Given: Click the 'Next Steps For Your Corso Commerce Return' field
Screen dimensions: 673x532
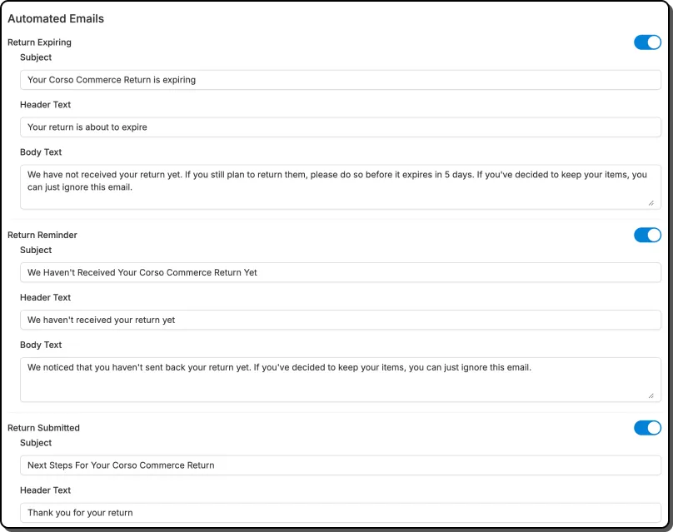Looking at the screenshot, I should click(340, 465).
